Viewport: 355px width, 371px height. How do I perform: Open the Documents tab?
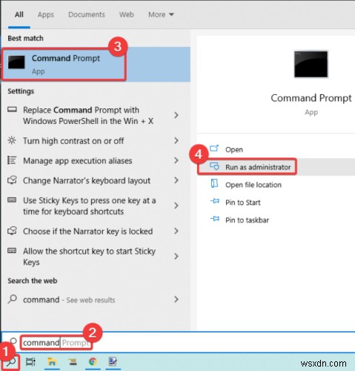[x=87, y=15]
